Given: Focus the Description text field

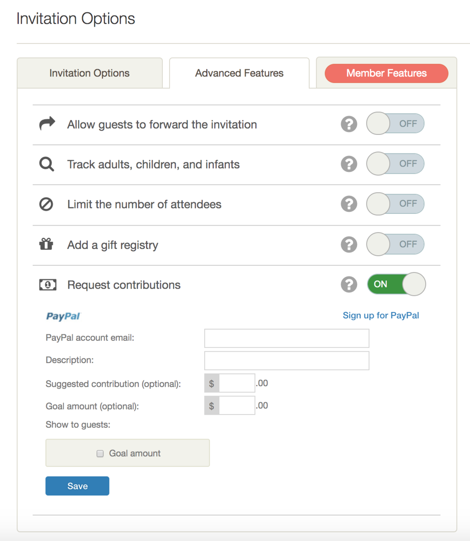Looking at the screenshot, I should [287, 361].
